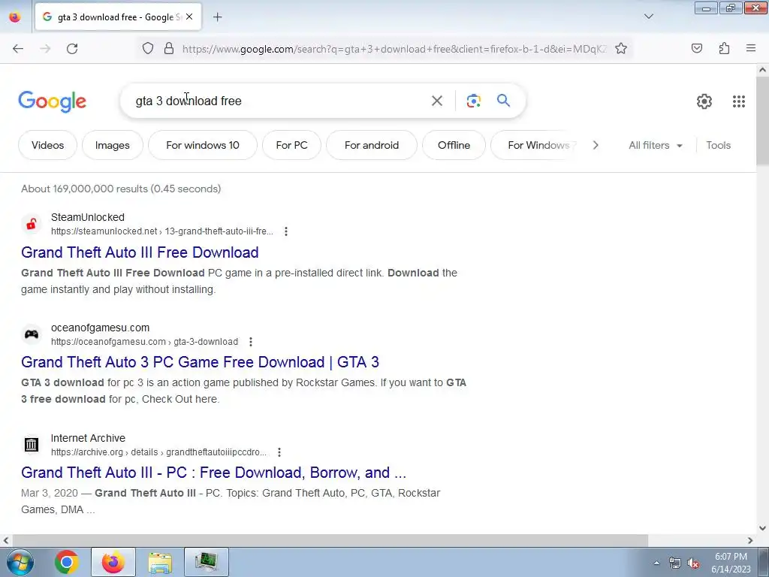The image size is (769, 577).
Task: Go back to the previous page
Action: tap(18, 49)
